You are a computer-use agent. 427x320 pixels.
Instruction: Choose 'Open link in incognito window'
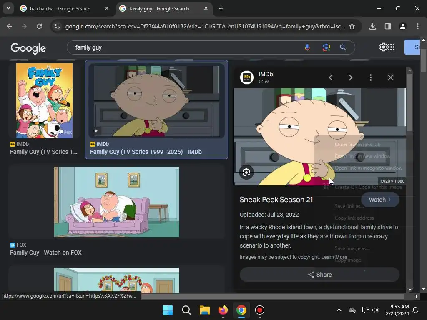[x=369, y=168]
